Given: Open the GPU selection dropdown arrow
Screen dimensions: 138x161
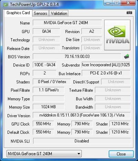Looking at the screenshot, I should (79, 154).
